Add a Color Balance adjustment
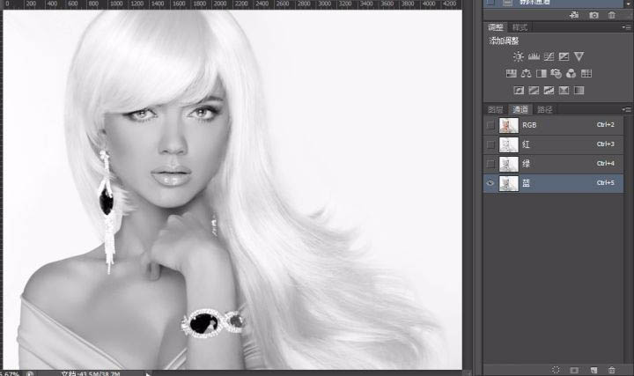Image resolution: width=634 pixels, height=376 pixels. coord(526,74)
